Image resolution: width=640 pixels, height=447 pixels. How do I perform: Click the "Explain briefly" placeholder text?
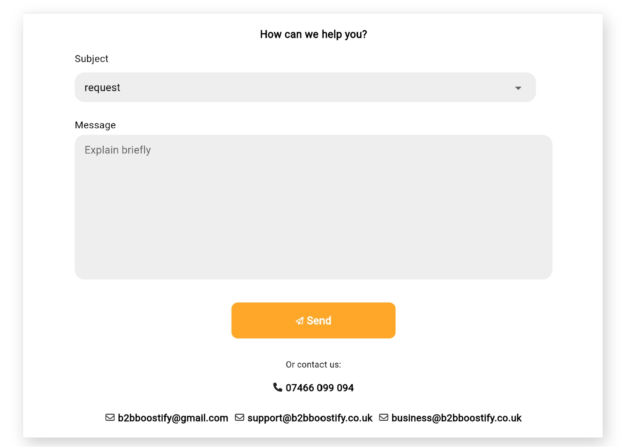(x=118, y=150)
